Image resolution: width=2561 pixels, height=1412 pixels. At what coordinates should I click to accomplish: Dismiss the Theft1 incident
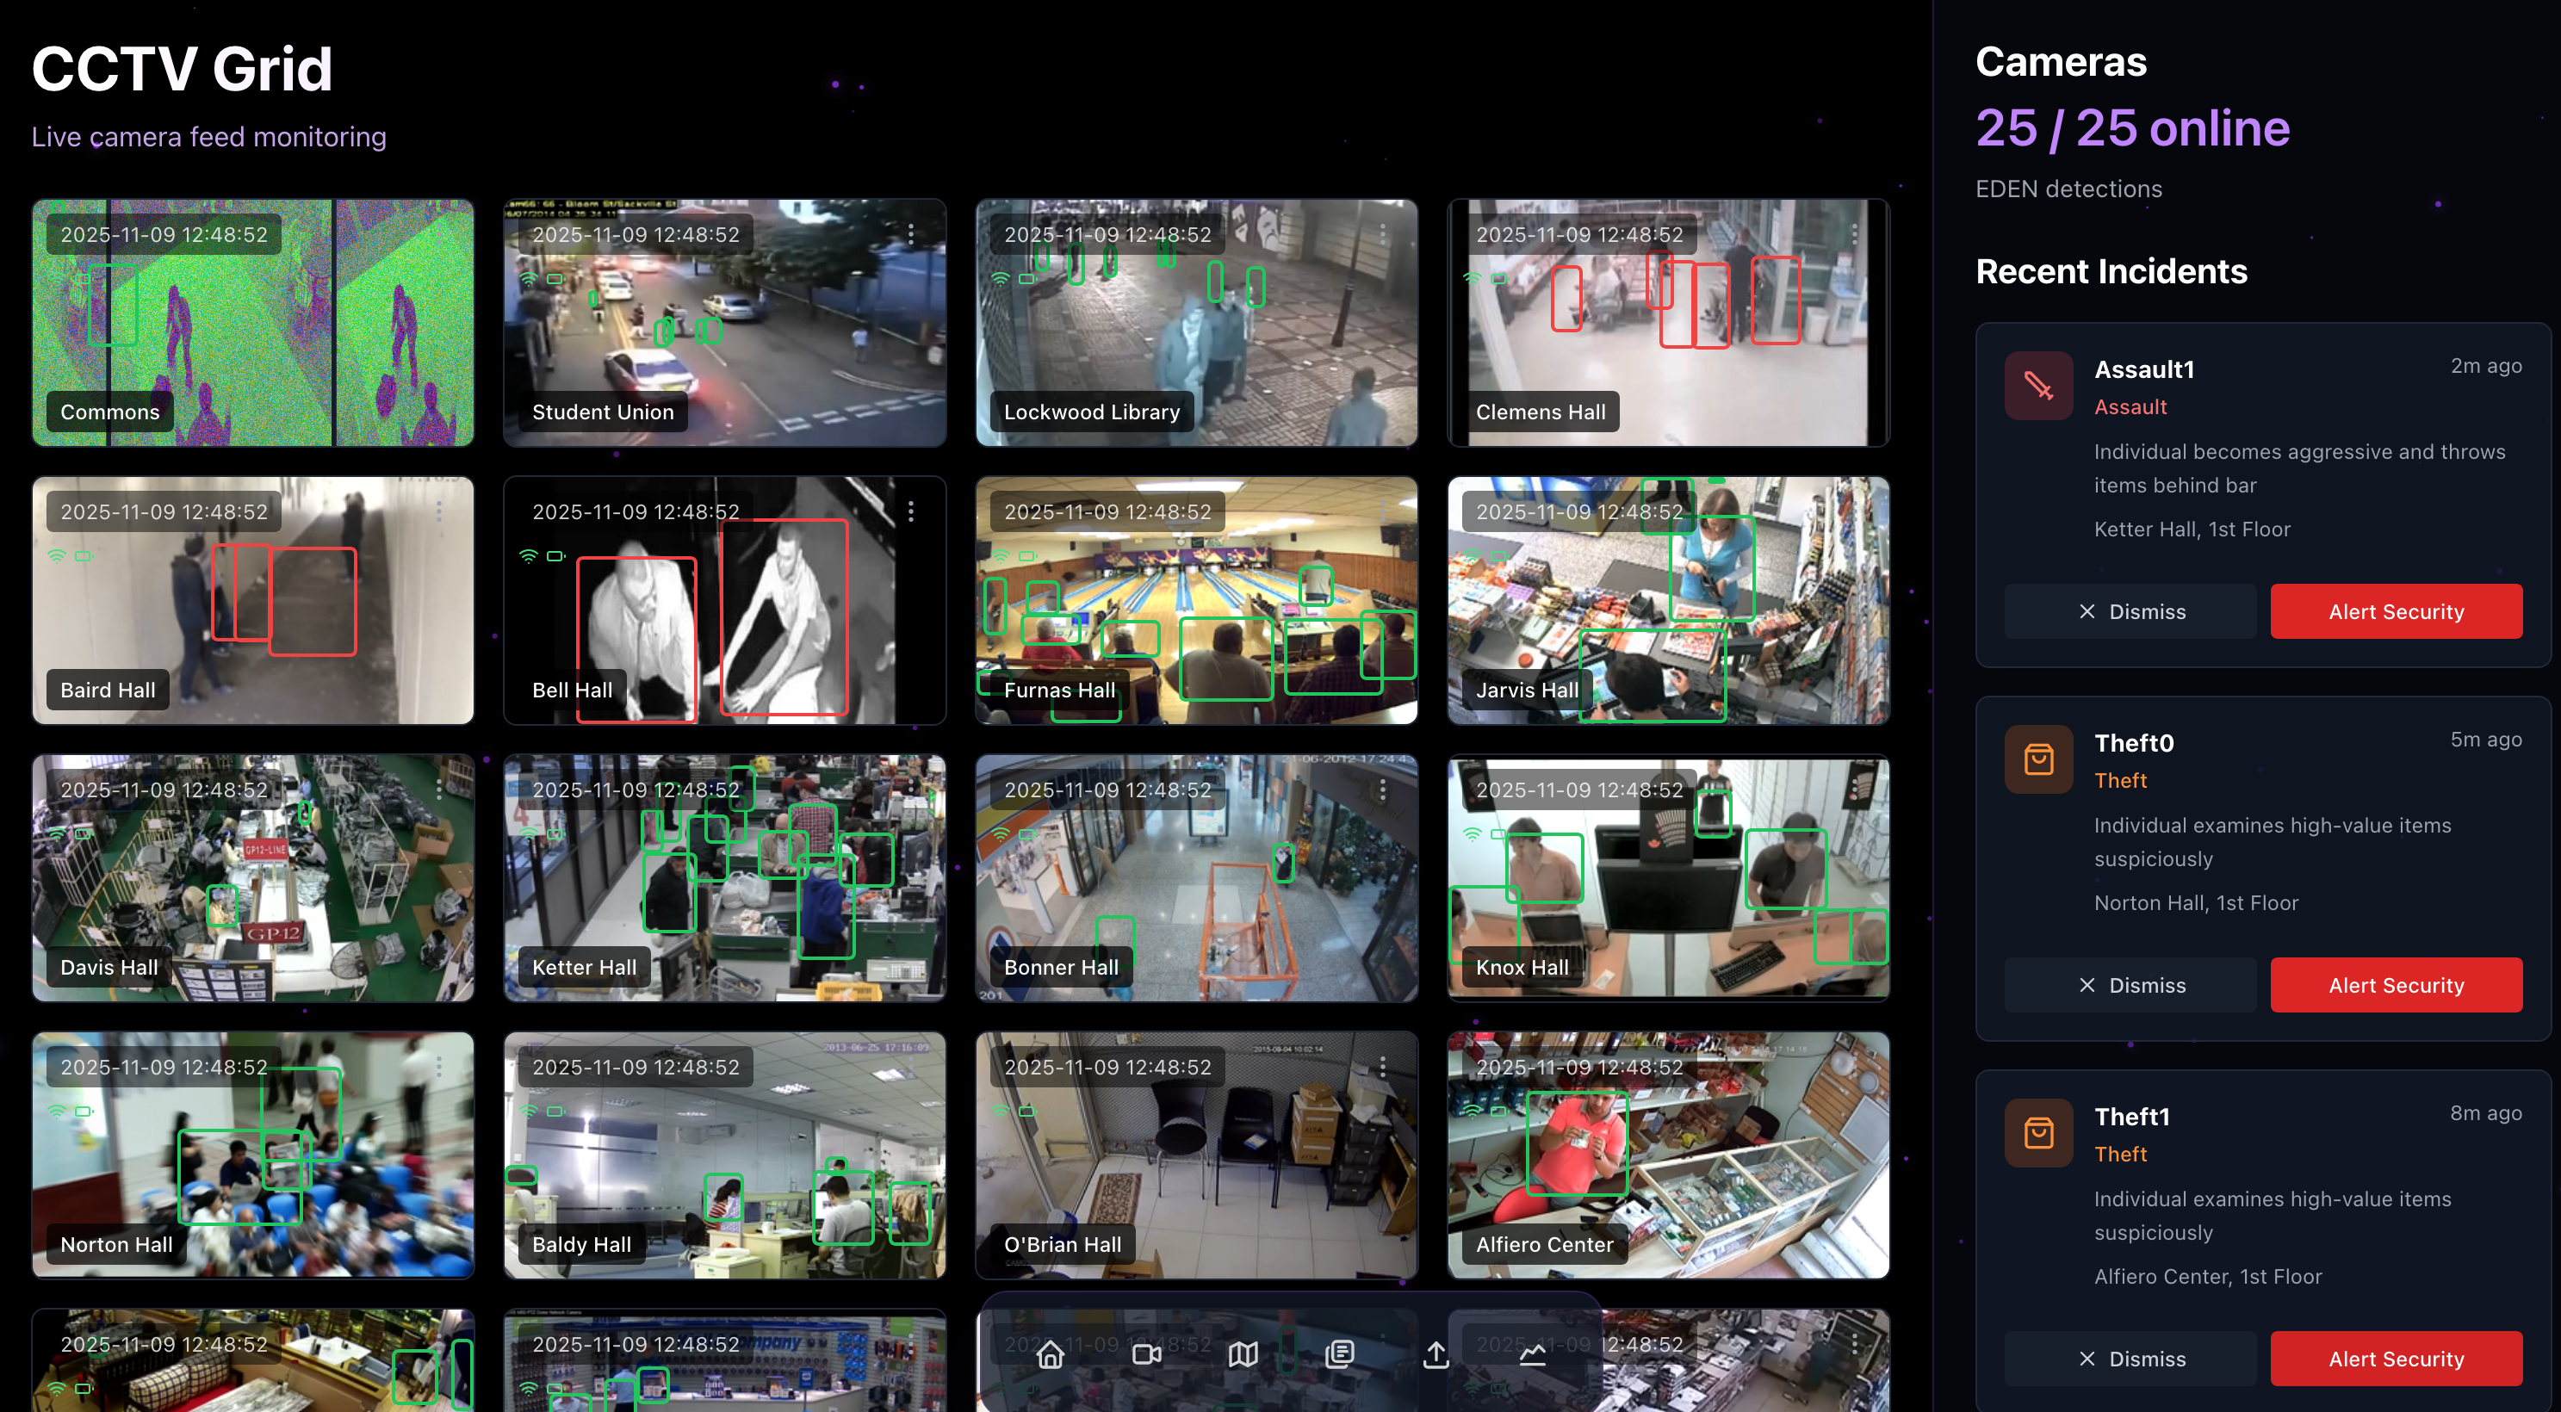click(2130, 1359)
